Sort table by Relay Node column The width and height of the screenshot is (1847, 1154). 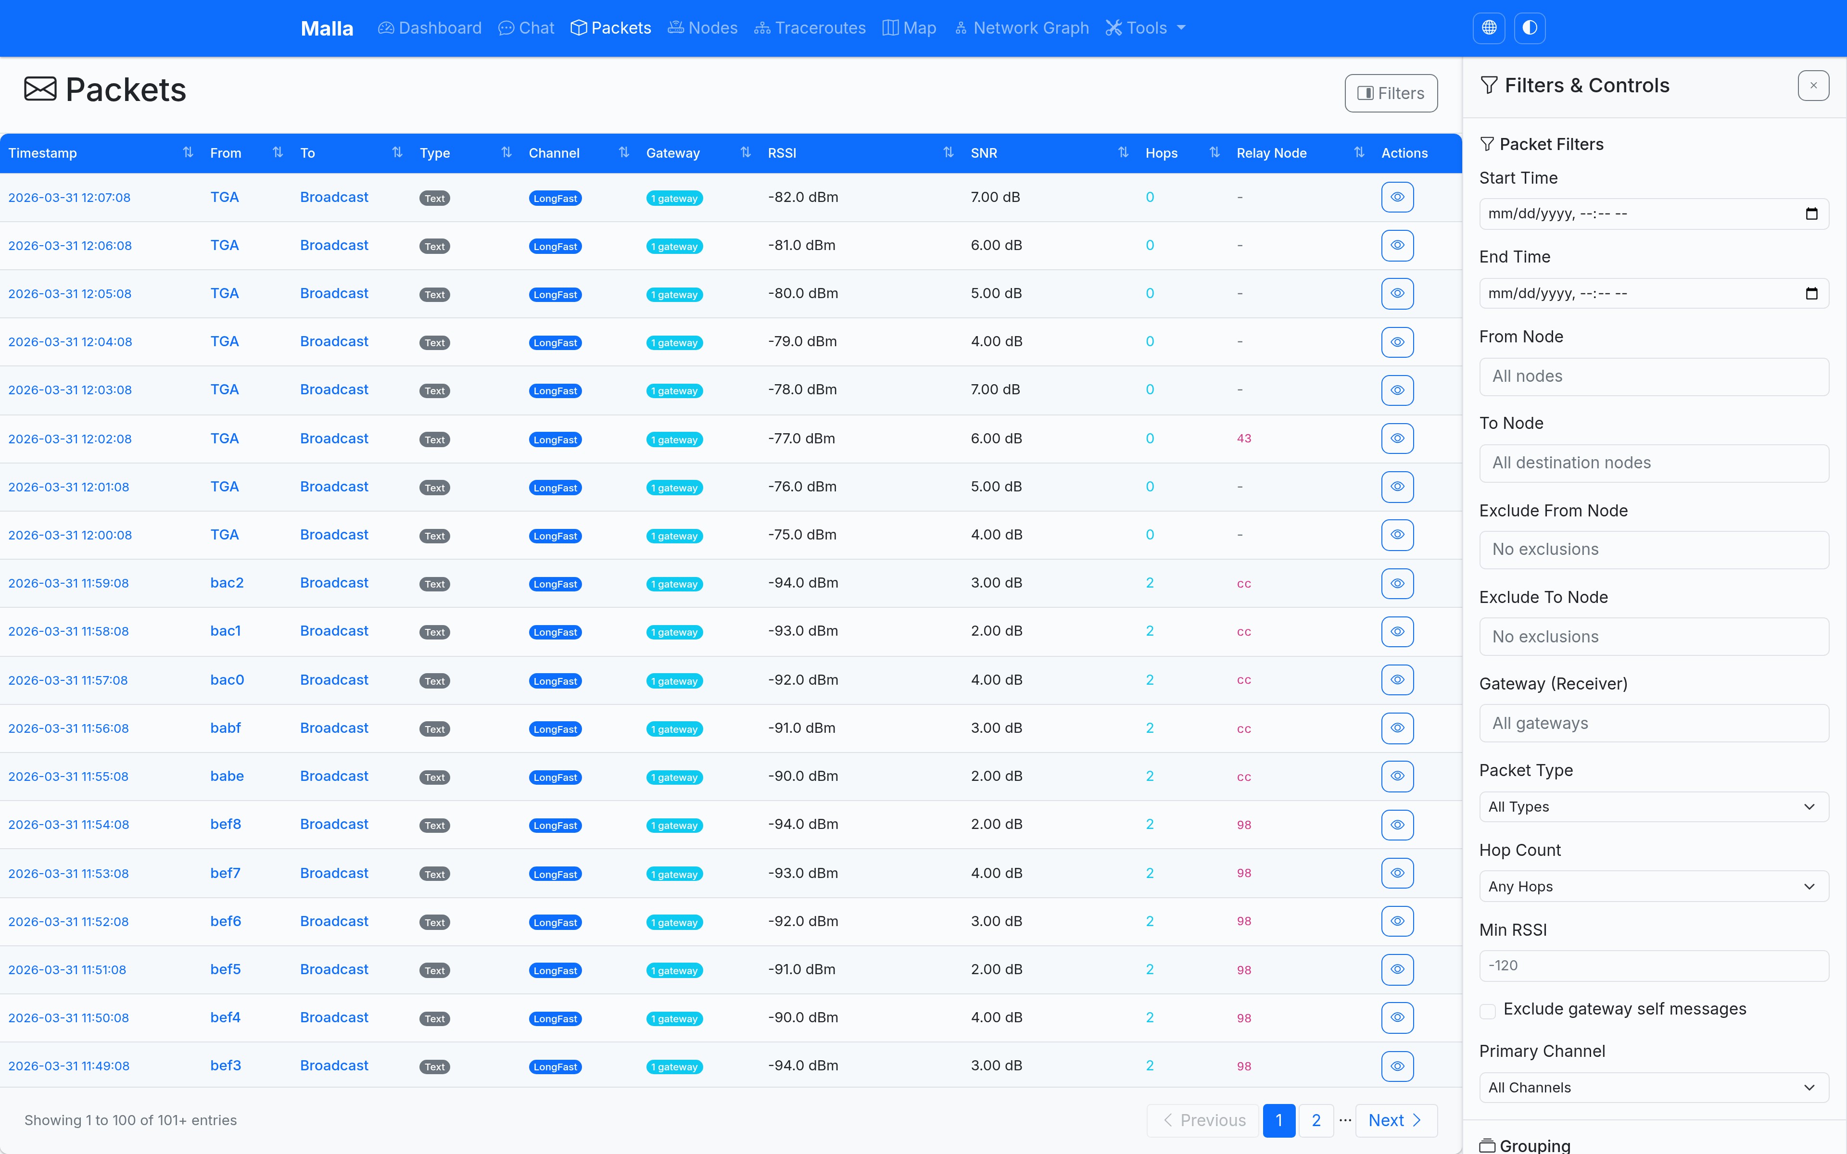coord(1301,152)
